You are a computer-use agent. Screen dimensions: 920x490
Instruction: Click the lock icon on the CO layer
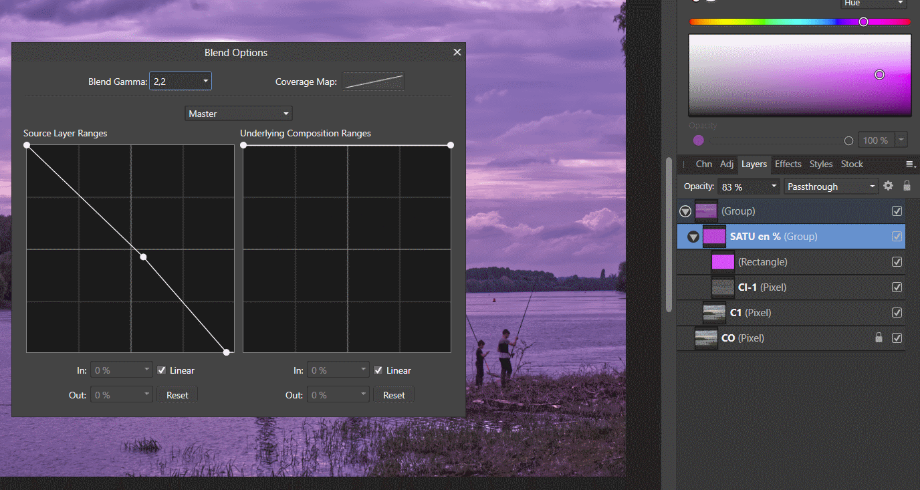coord(879,338)
